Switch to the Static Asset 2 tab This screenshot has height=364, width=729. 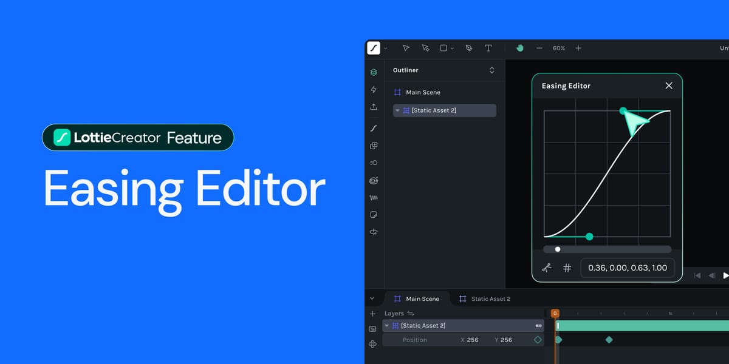click(491, 298)
